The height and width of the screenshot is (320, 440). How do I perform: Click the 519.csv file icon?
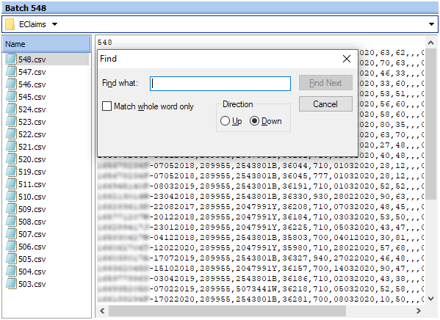pos(11,171)
